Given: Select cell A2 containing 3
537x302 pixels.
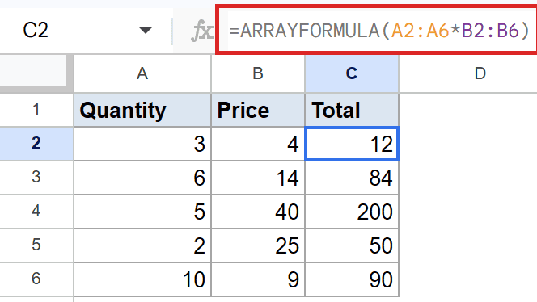Looking at the screenshot, I should coord(142,144).
